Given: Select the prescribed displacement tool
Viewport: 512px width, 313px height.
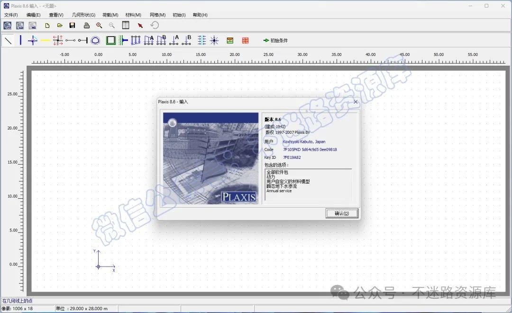Looking at the screenshot, I should pyautogui.click(x=136, y=40).
